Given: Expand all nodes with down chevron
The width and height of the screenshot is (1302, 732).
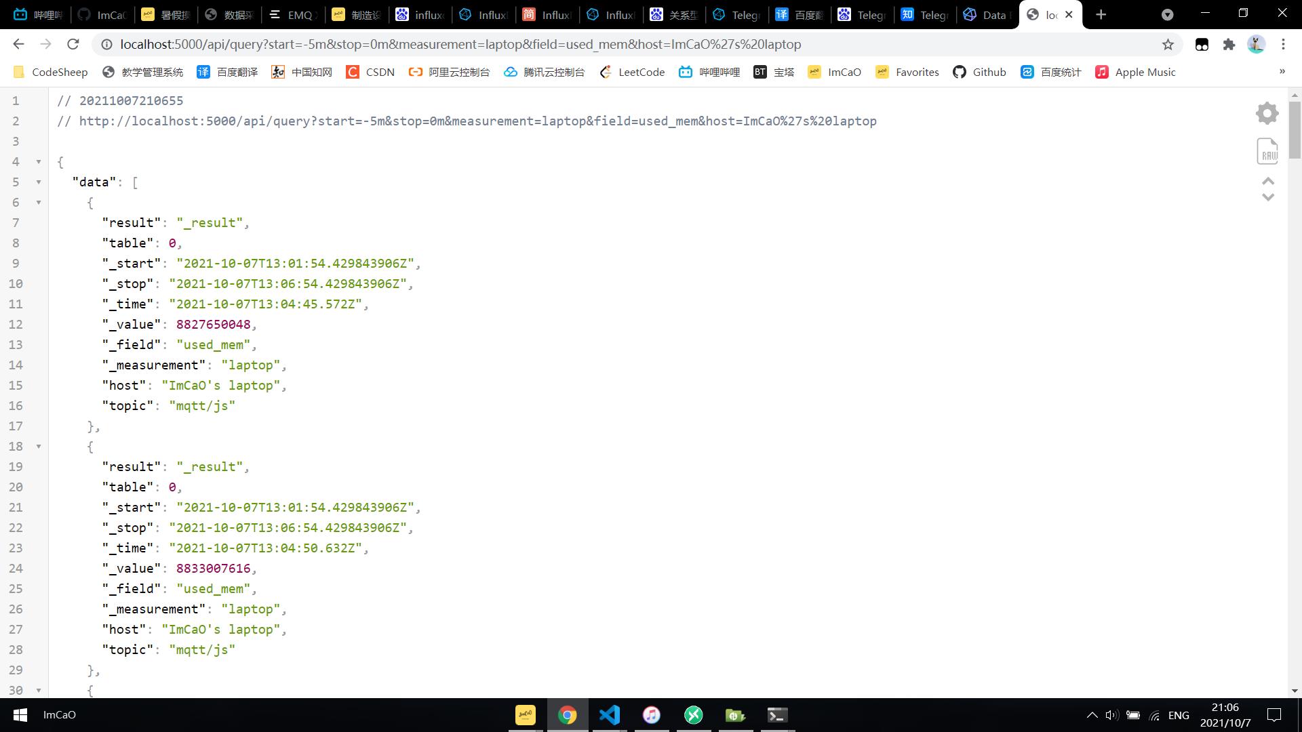Looking at the screenshot, I should click(x=1267, y=197).
